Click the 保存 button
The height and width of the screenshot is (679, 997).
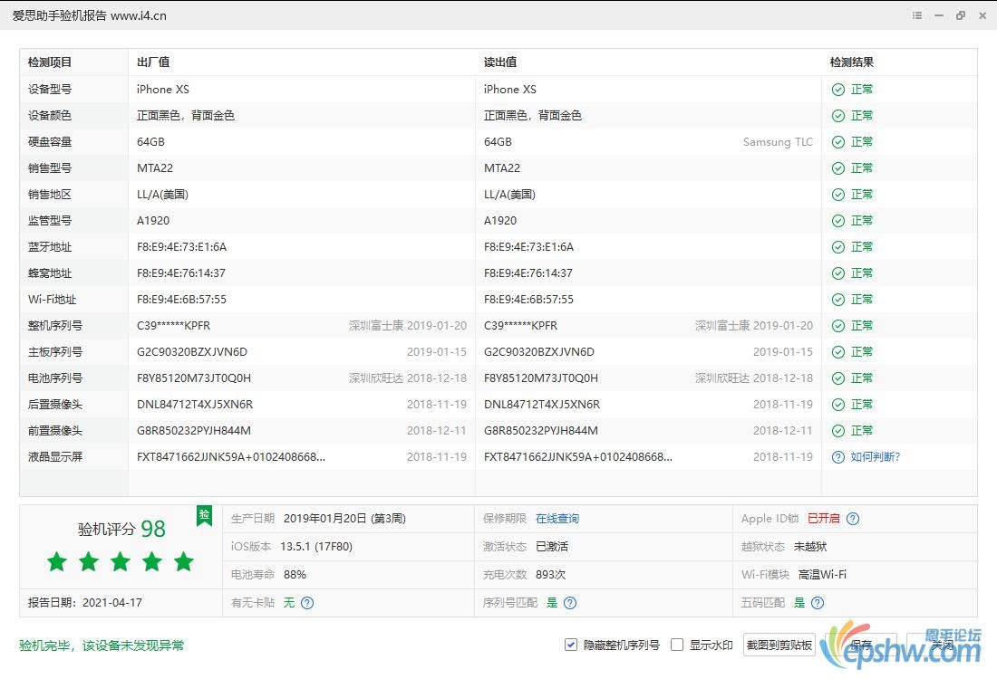click(x=861, y=645)
